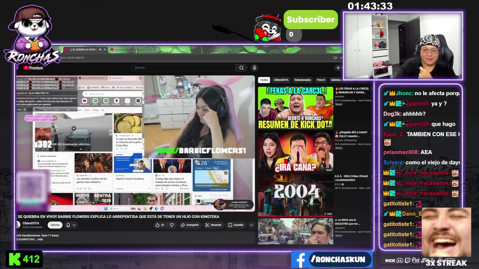479x269 pixels.
Task: Click the Subscriber counter badge
Action: 311,19
